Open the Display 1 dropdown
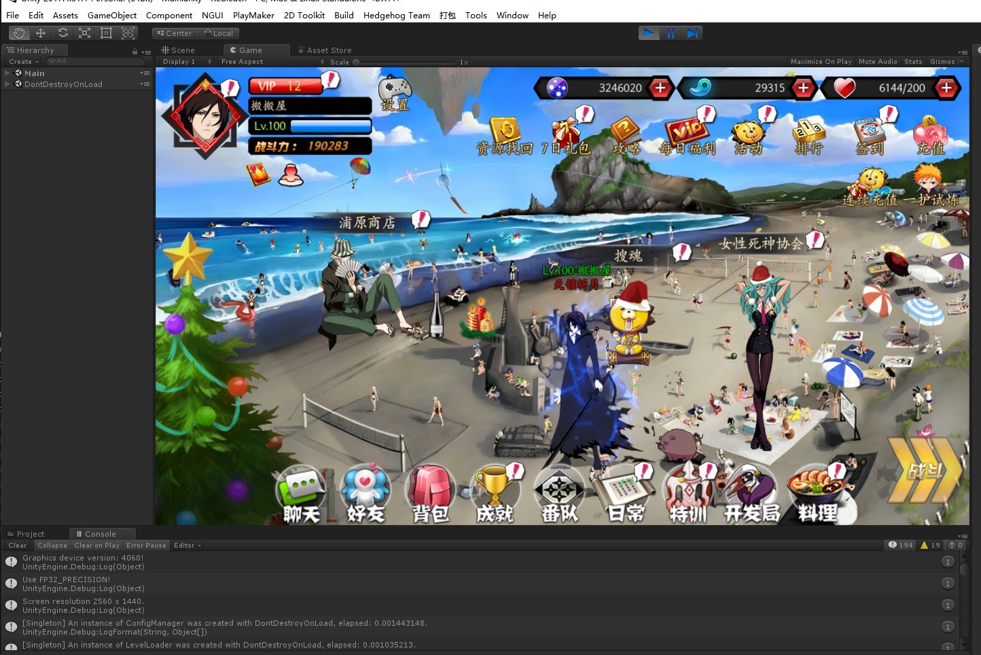 187,62
